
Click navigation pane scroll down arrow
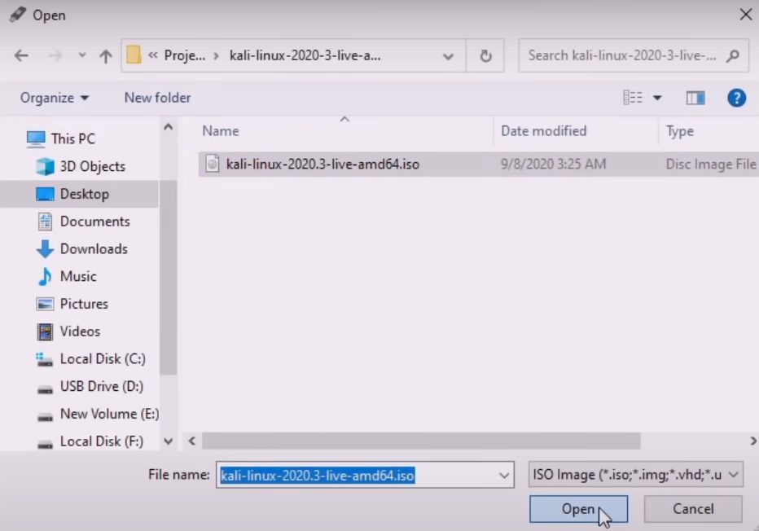(x=168, y=441)
